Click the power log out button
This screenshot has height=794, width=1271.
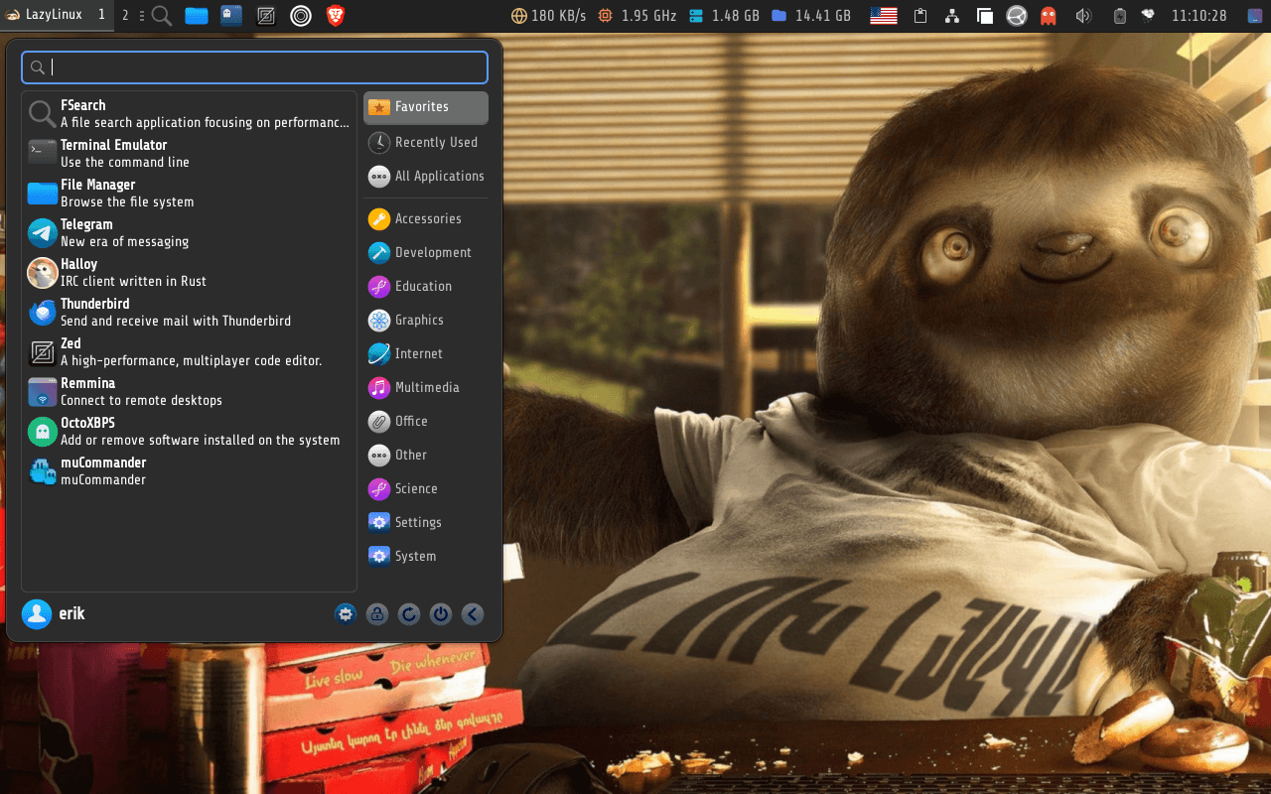click(x=441, y=614)
